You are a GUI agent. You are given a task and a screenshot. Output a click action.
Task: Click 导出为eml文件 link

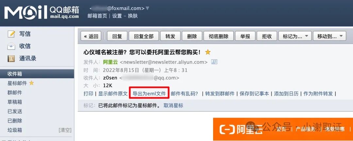(149, 94)
